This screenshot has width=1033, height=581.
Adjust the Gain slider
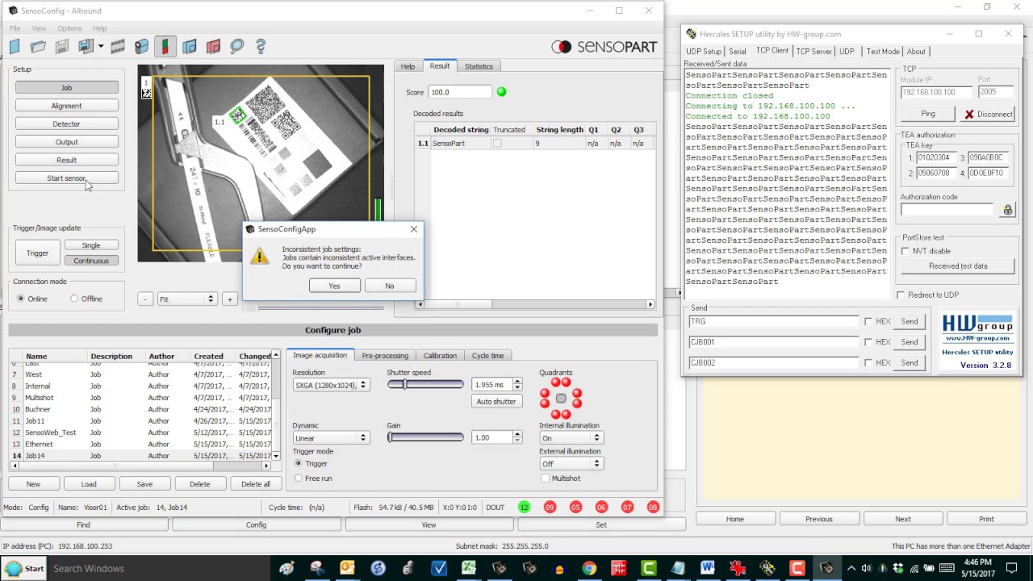click(x=425, y=437)
